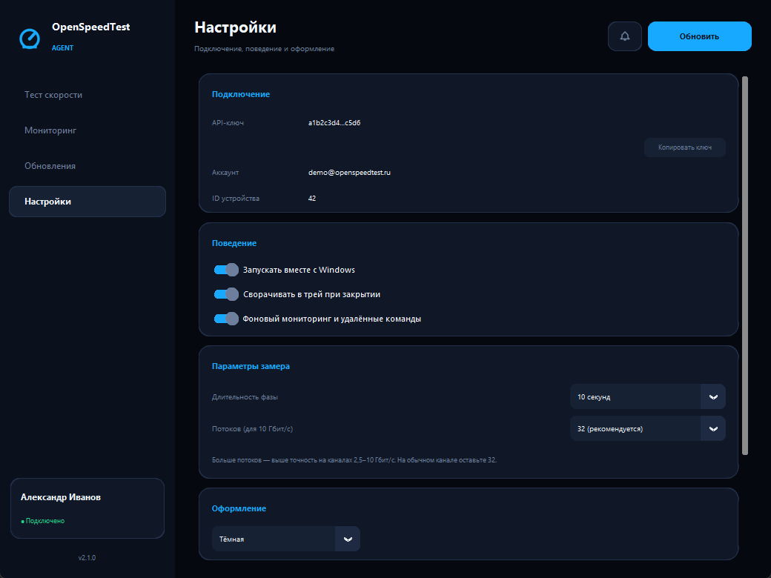The height and width of the screenshot is (578, 771).
Task: Click the ID устройства label
Action: pyautogui.click(x=236, y=199)
